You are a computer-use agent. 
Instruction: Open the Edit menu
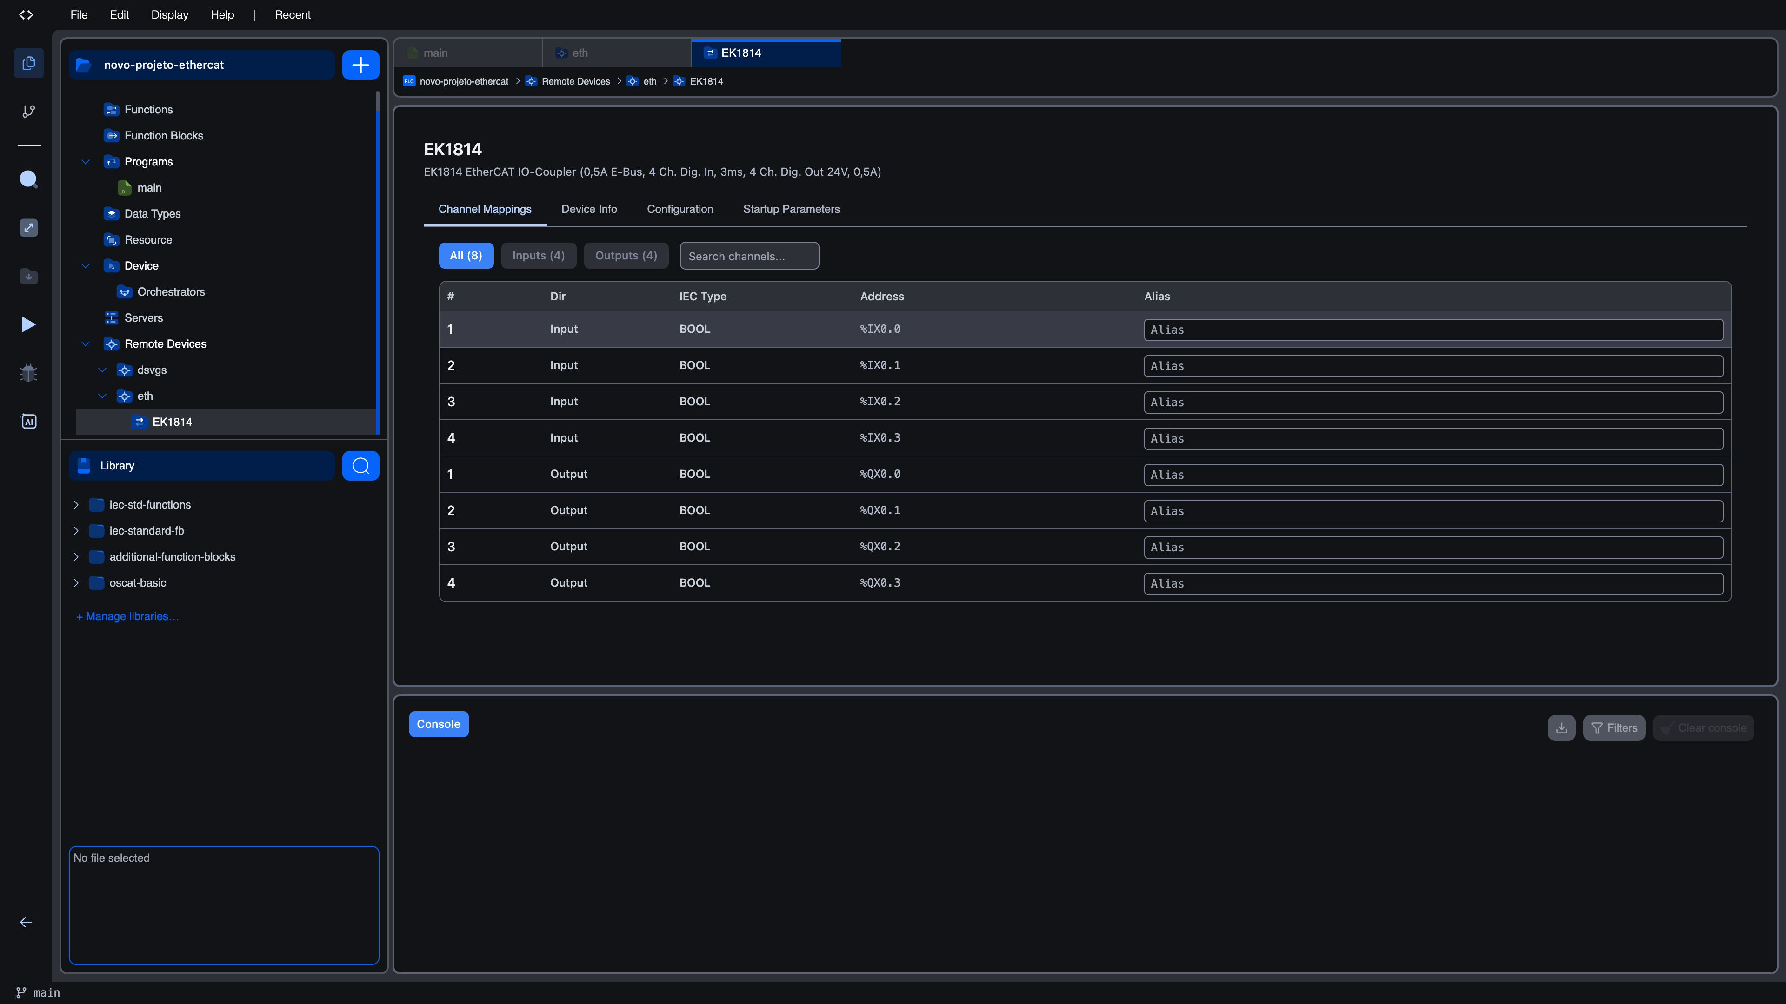click(119, 14)
